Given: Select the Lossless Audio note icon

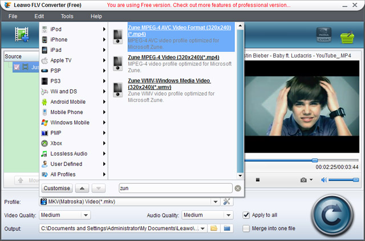Looking at the screenshot, I should 44,154.
